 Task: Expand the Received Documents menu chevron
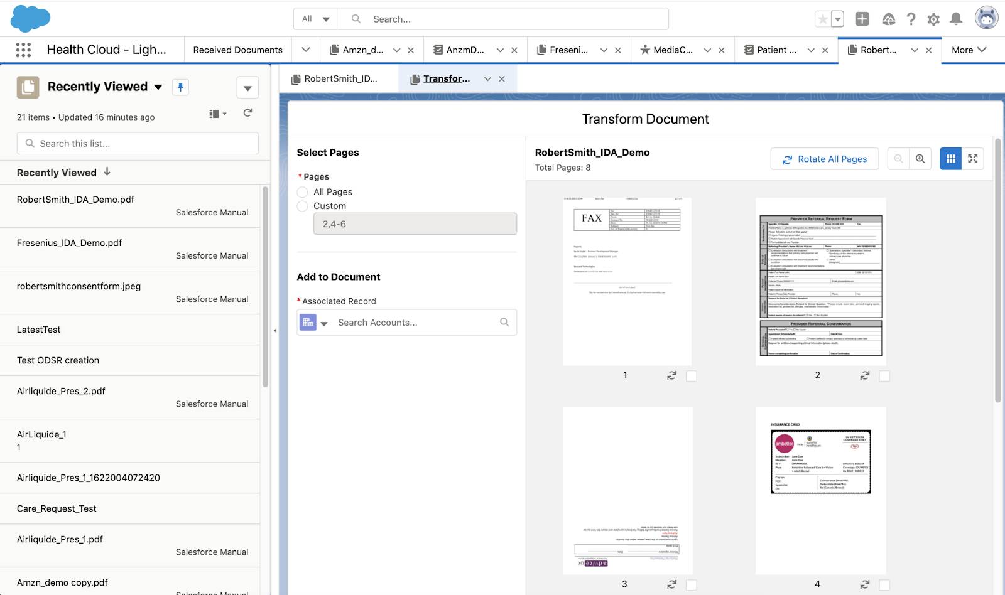306,50
